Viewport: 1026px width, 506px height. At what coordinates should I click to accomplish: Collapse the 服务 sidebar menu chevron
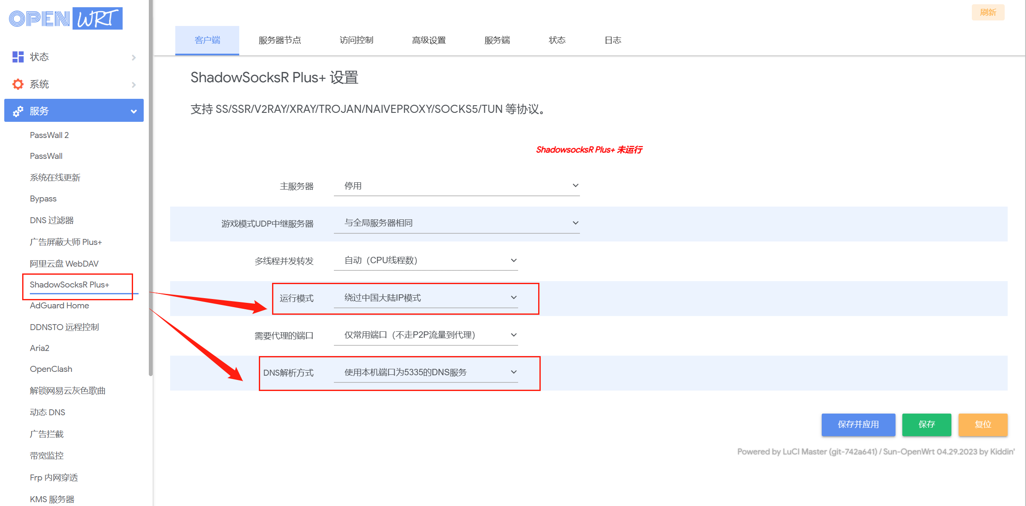click(134, 111)
